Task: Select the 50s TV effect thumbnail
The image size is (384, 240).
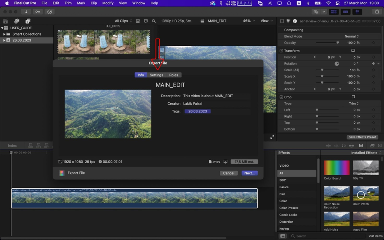Action: pos(366,168)
